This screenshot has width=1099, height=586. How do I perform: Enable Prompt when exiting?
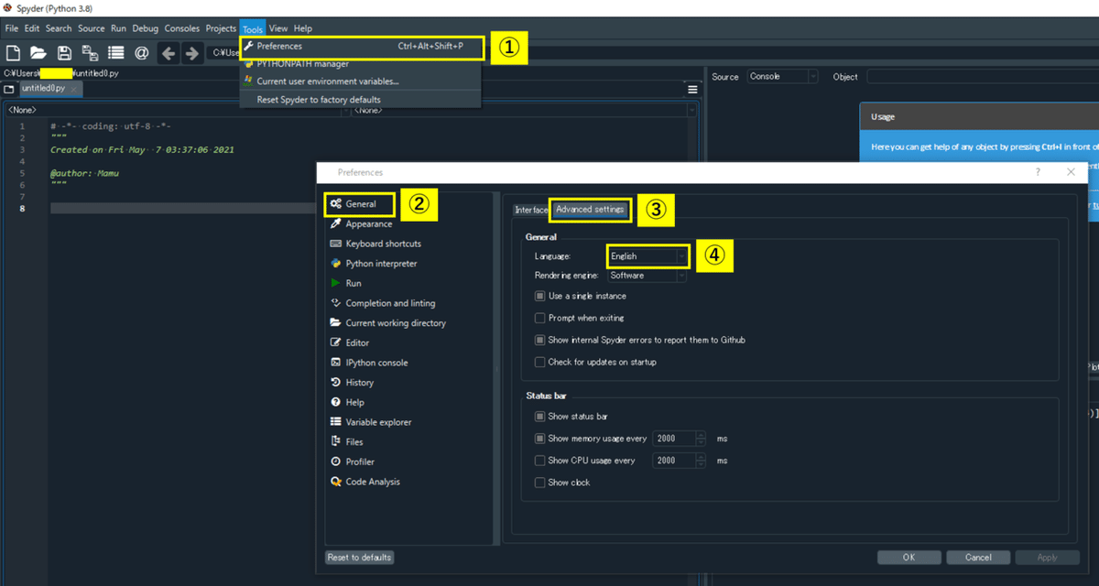coord(539,319)
